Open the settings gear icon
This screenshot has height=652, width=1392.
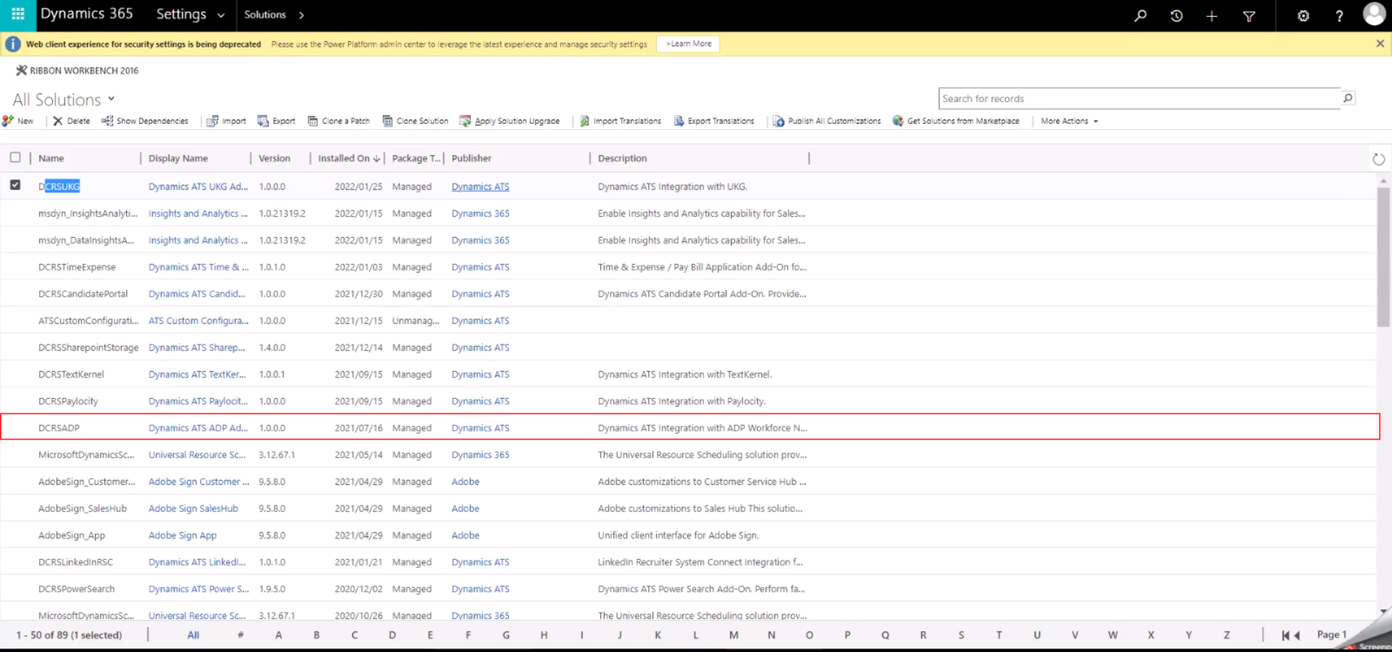[x=1304, y=15]
